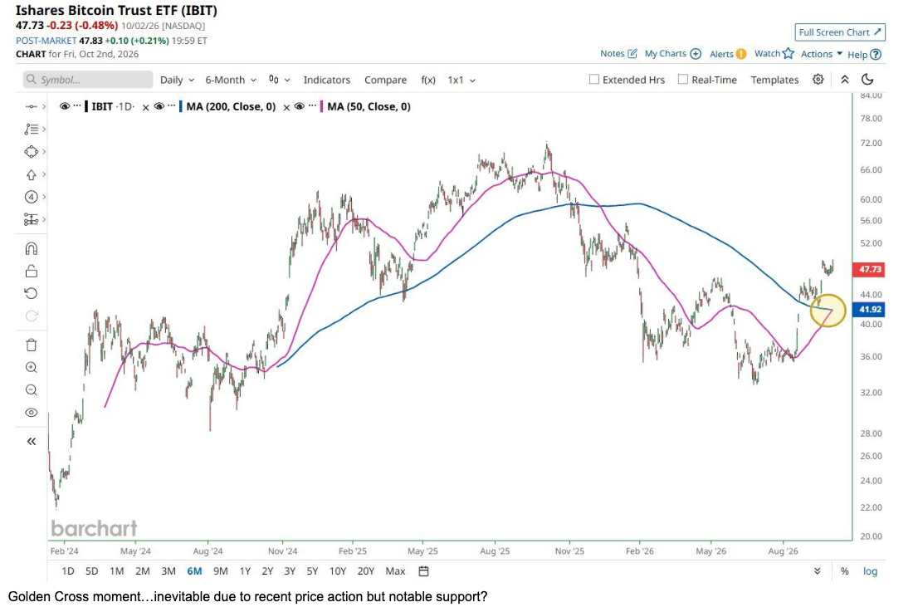Hide the MA (200, Close, 0) line

click(x=159, y=106)
